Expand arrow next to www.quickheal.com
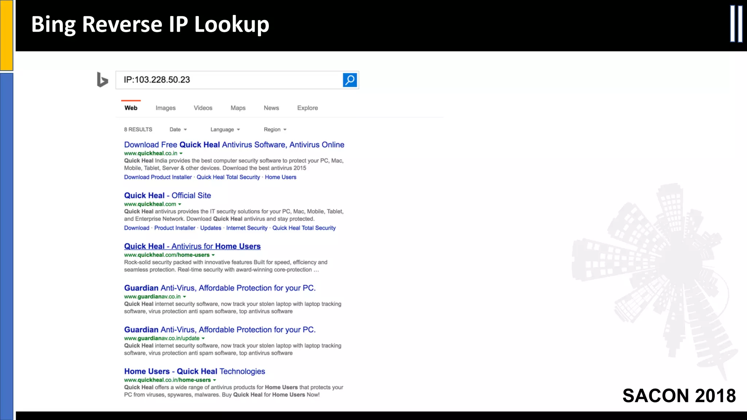The width and height of the screenshot is (747, 420). click(179, 204)
